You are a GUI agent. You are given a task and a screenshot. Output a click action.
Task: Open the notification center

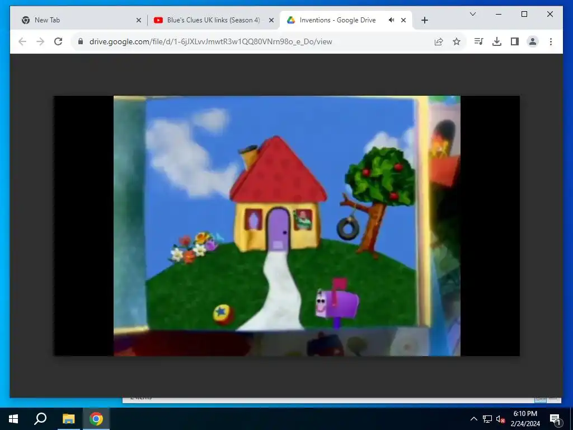[x=555, y=419]
